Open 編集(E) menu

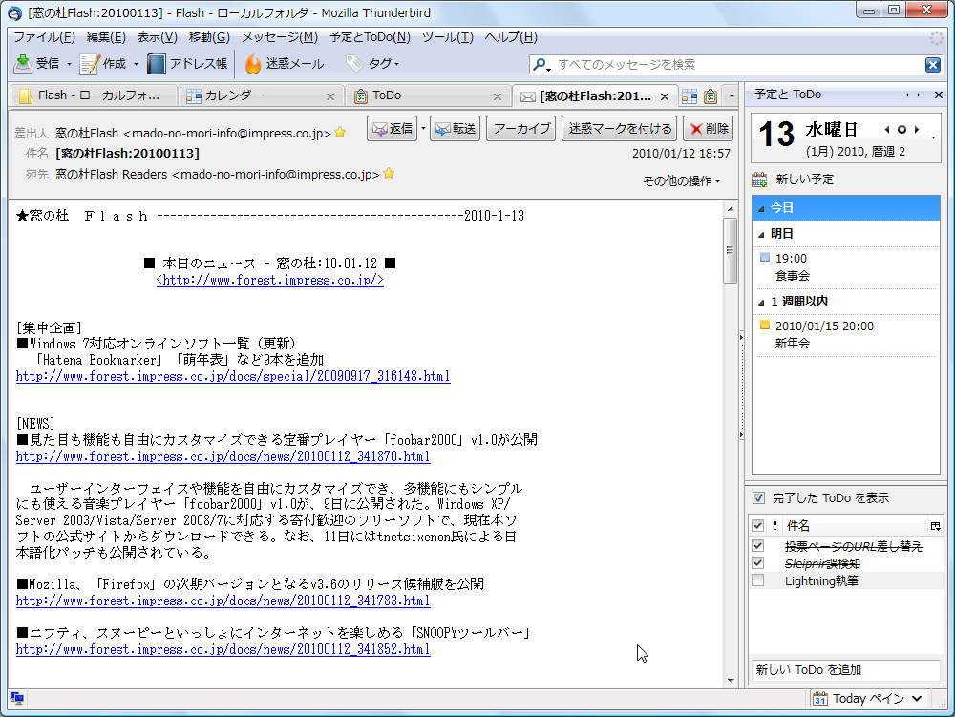(x=106, y=37)
